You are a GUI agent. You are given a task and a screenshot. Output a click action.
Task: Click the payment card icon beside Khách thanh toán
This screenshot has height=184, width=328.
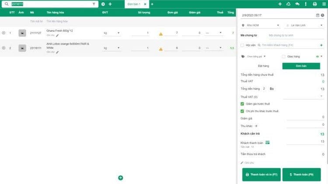point(267,142)
